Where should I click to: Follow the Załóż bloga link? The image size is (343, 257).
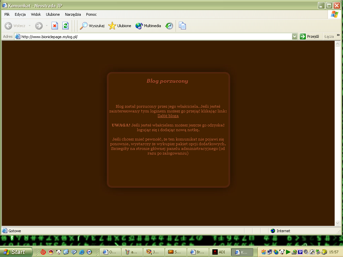[168, 116]
